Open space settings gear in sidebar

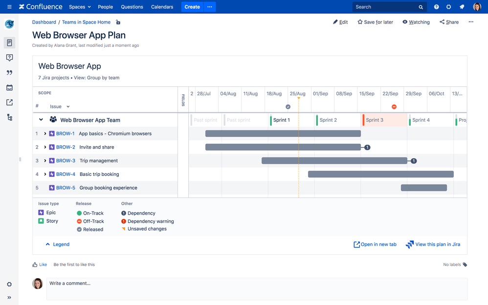coord(9,284)
